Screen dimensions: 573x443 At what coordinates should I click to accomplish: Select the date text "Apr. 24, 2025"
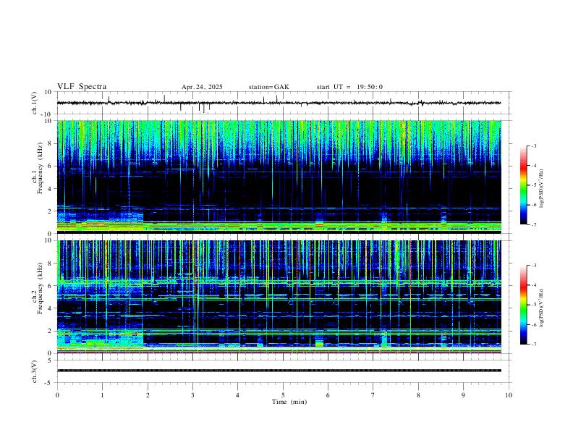point(202,87)
